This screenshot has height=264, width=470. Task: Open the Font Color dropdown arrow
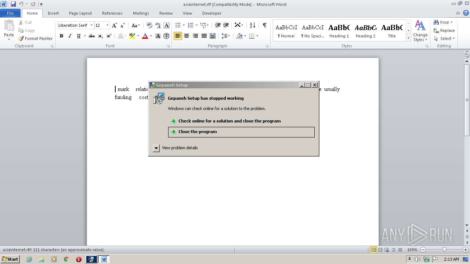151,36
